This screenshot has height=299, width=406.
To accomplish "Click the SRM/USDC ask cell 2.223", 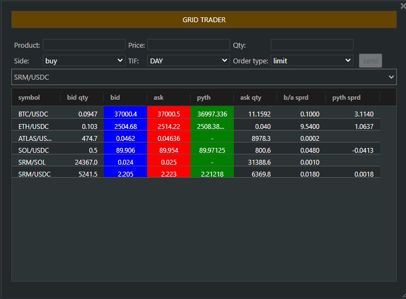I will [x=169, y=172].
